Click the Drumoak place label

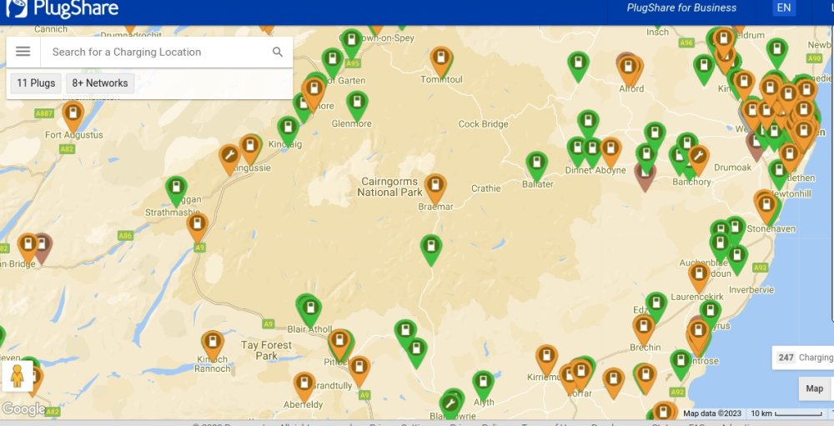click(x=732, y=167)
